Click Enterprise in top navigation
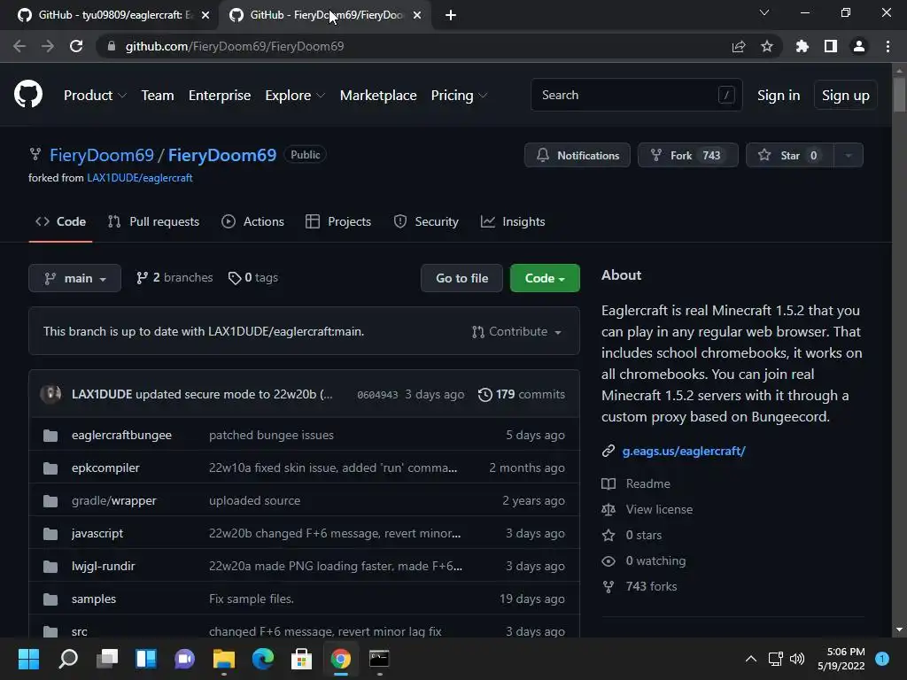 (220, 96)
